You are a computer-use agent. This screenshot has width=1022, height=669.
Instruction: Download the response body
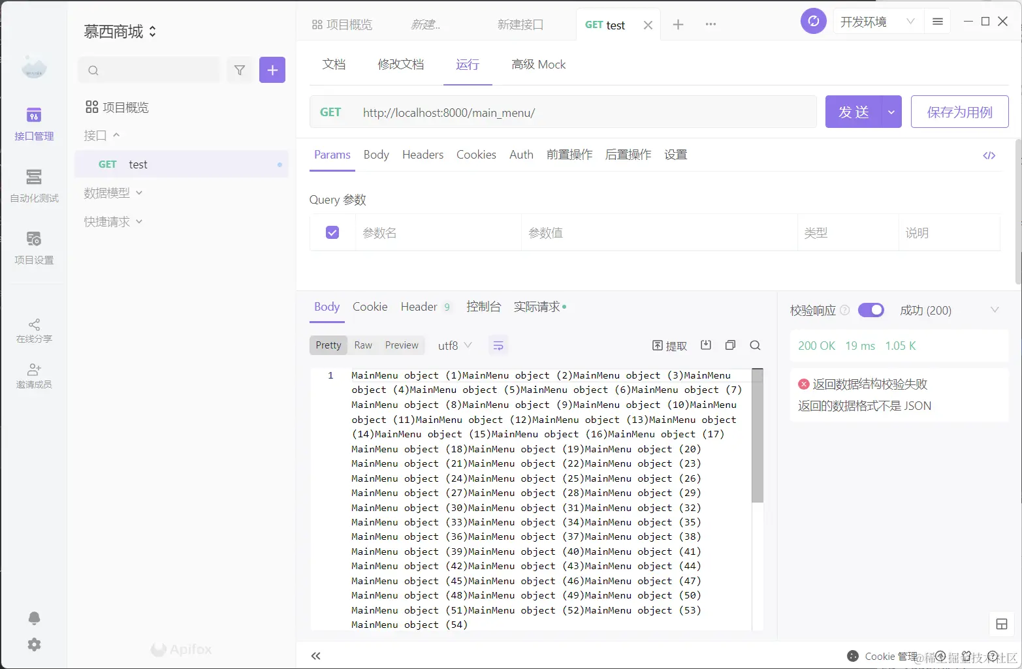pos(706,345)
